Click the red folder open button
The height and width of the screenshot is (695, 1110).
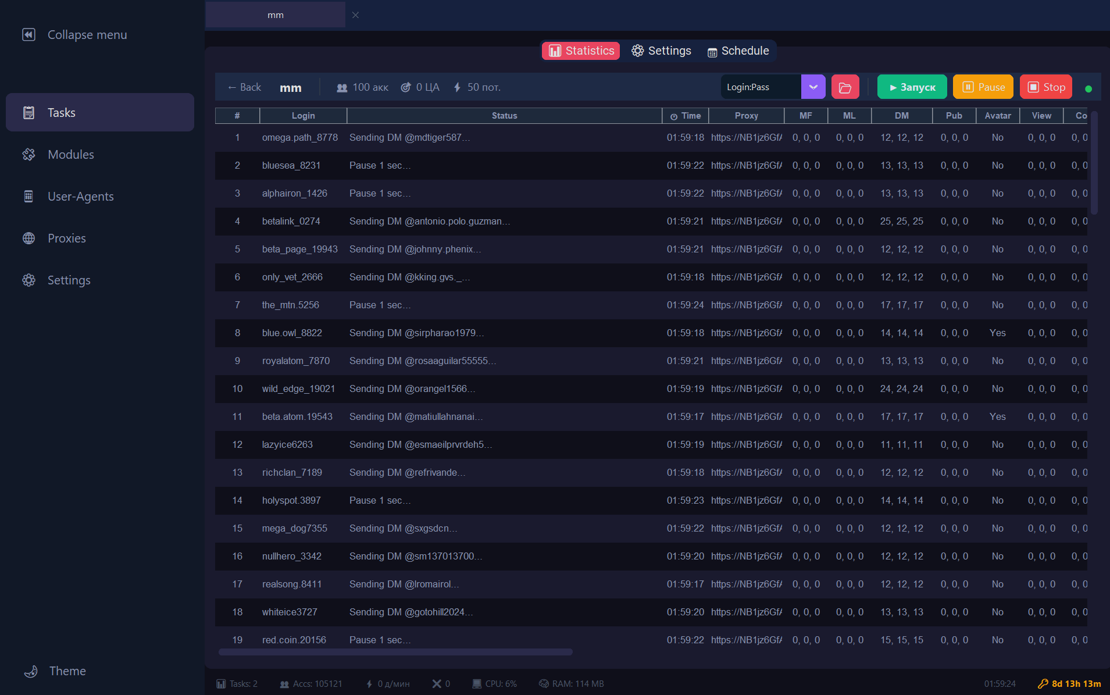pos(845,87)
